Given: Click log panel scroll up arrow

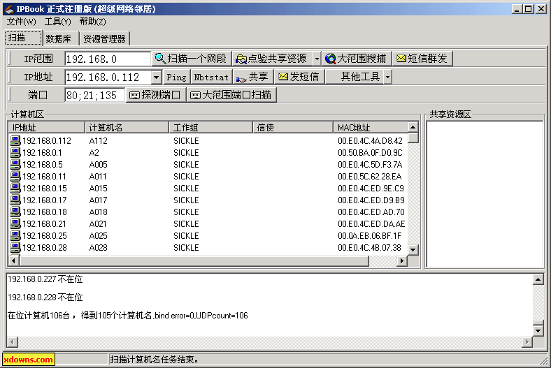Looking at the screenshot, I should [x=538, y=279].
